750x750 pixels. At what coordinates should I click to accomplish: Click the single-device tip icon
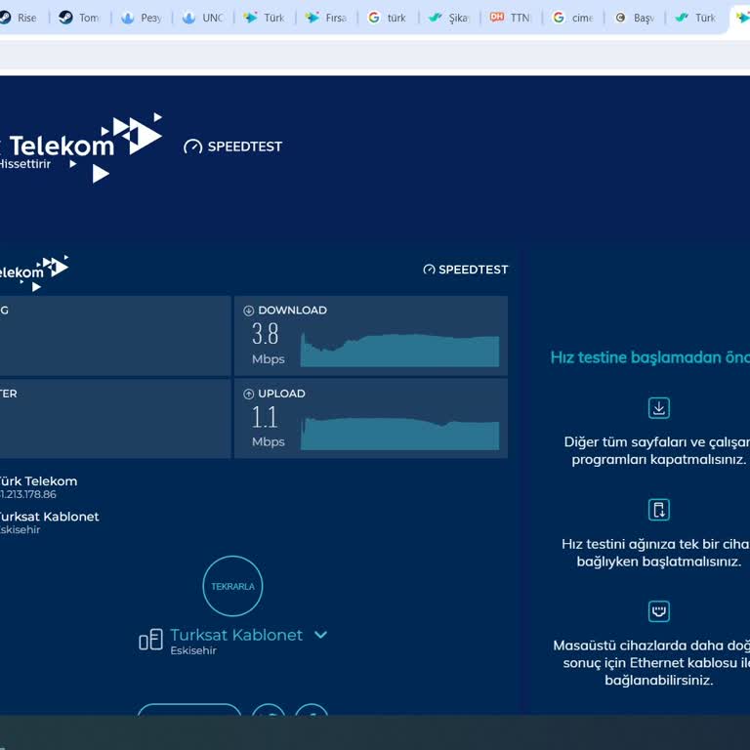click(658, 510)
